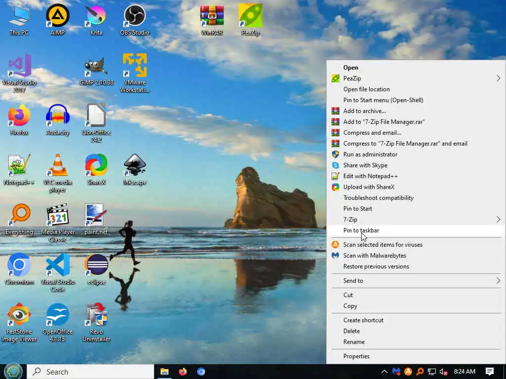
Task: Open File Explorer from the taskbar
Action: 165,372
